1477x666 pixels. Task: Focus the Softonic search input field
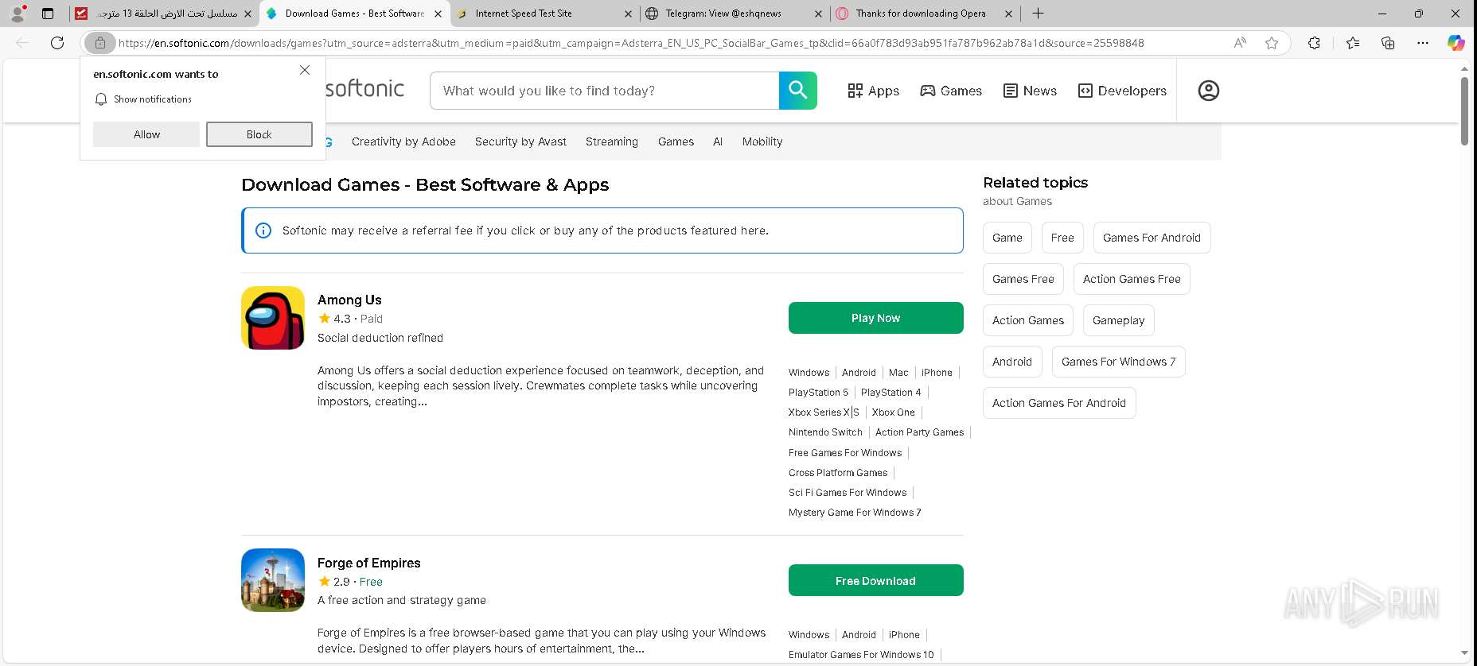pyautogui.click(x=605, y=91)
